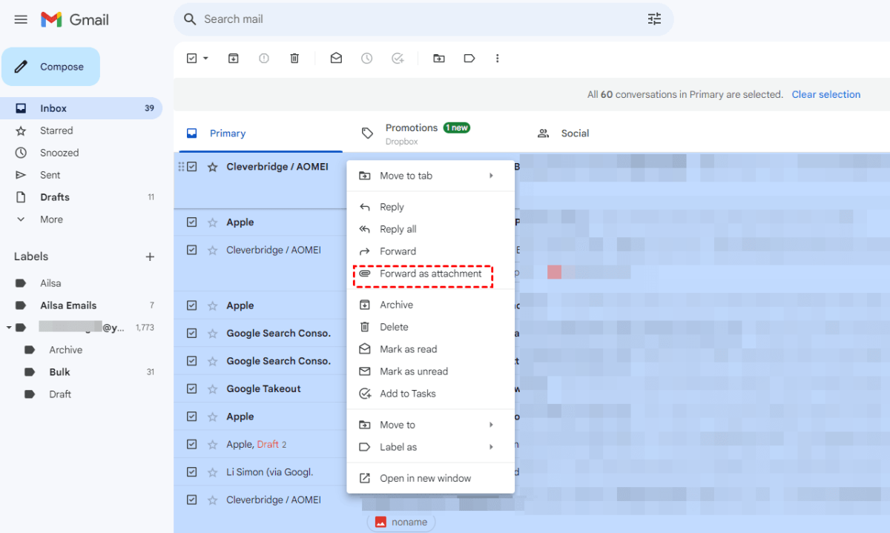Open Bulk sublabel
Screen dimensions: 890x533
(x=82, y=372)
